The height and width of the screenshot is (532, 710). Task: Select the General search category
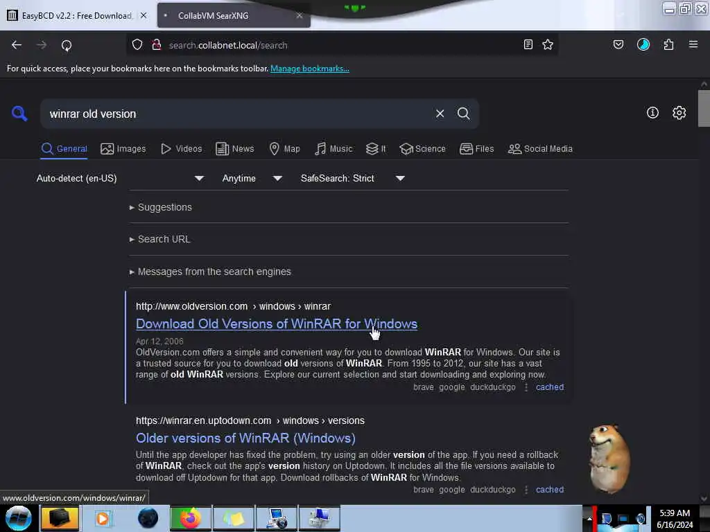pos(64,149)
